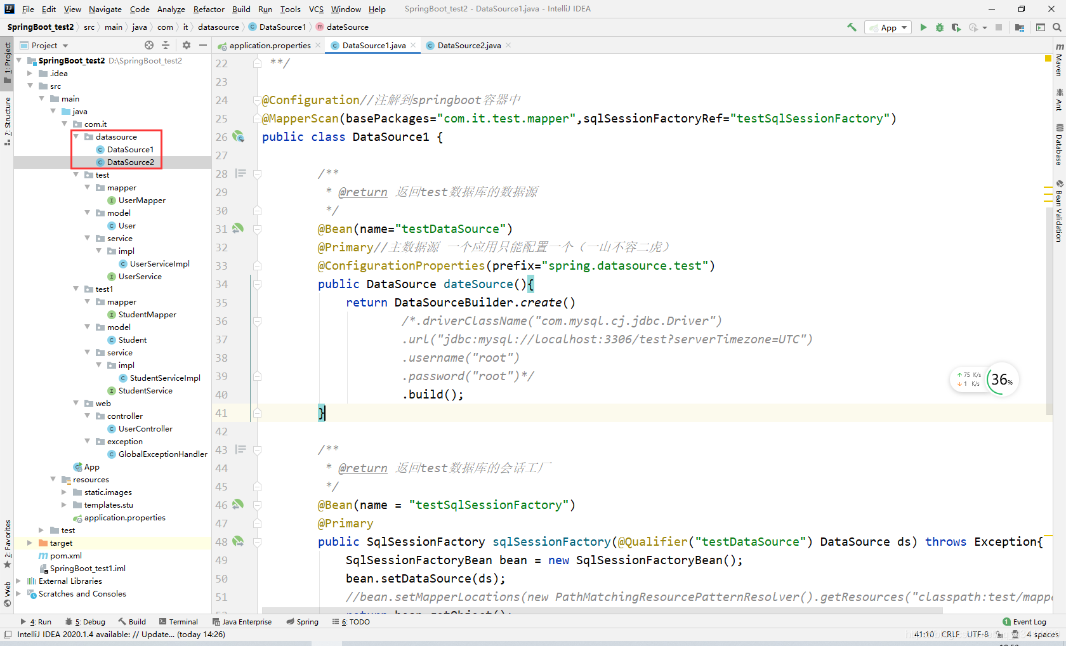Click the UTF-8 encoding in status bar
The width and height of the screenshot is (1066, 646).
click(x=978, y=635)
